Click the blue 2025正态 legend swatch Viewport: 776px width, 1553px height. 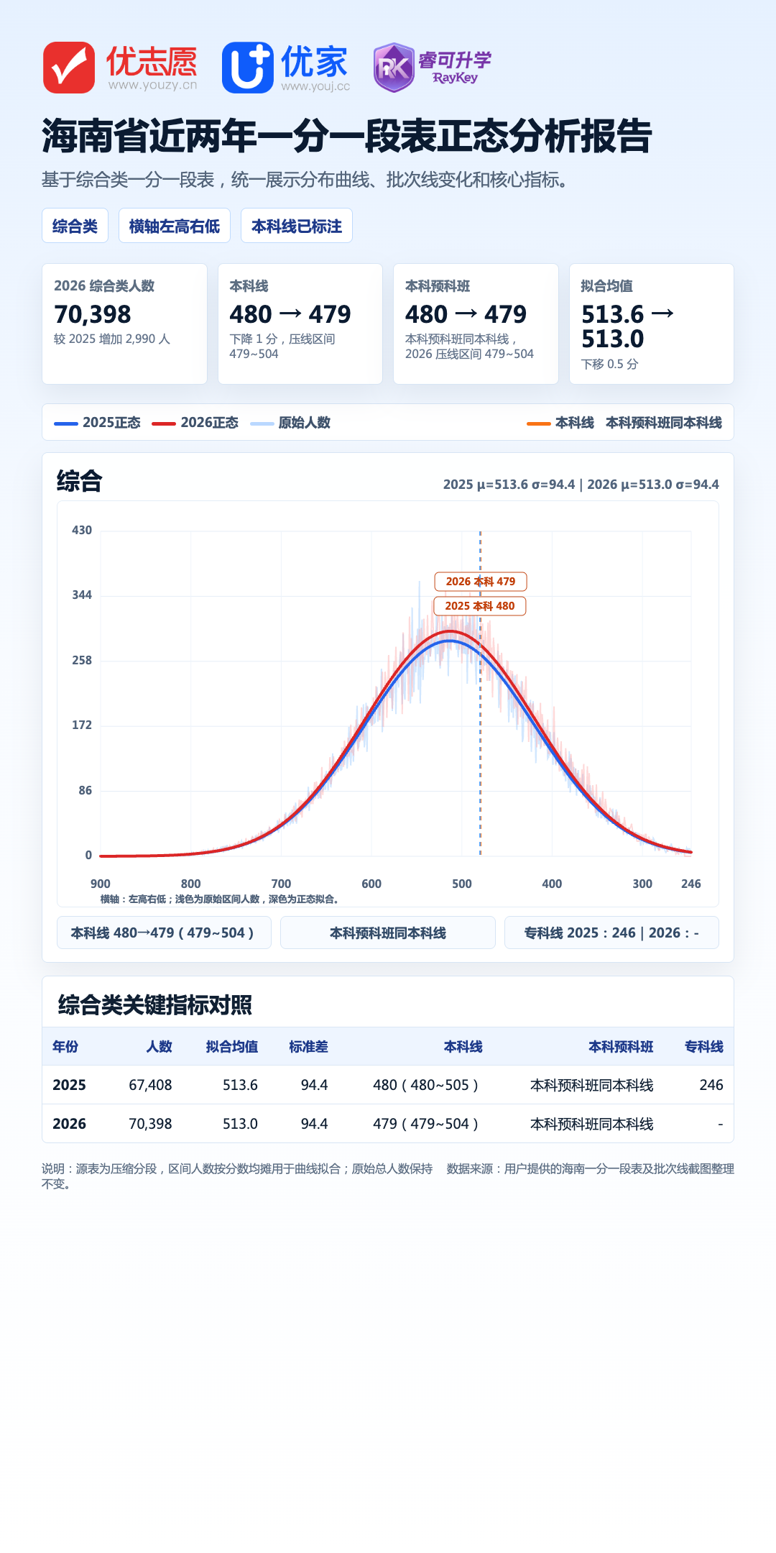pyautogui.click(x=66, y=423)
